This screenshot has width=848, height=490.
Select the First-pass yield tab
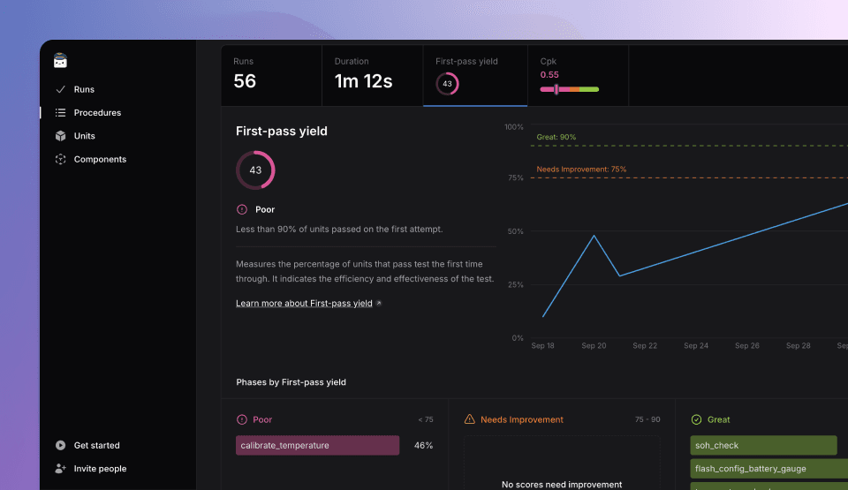click(x=475, y=75)
